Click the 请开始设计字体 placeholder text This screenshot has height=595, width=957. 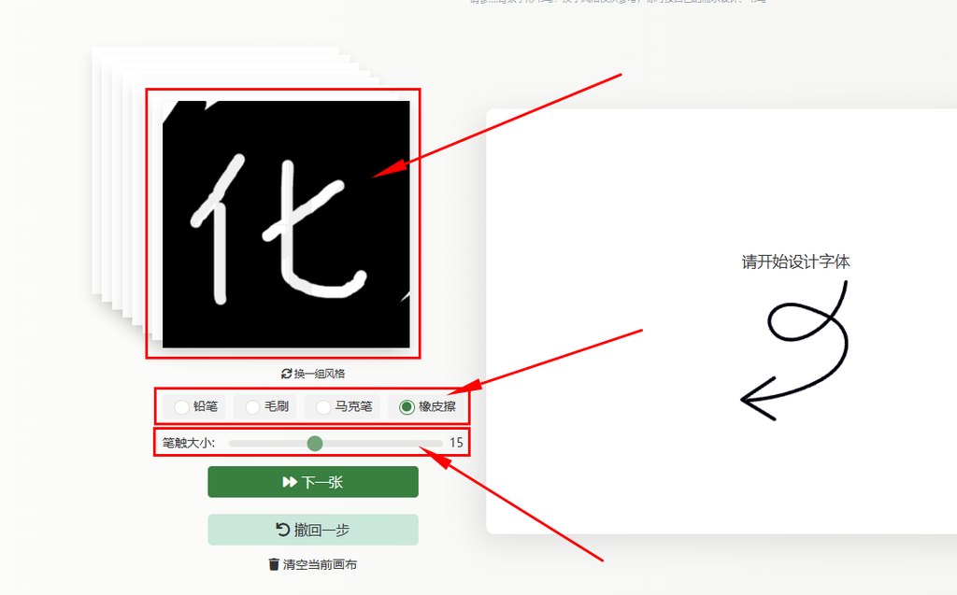796,262
